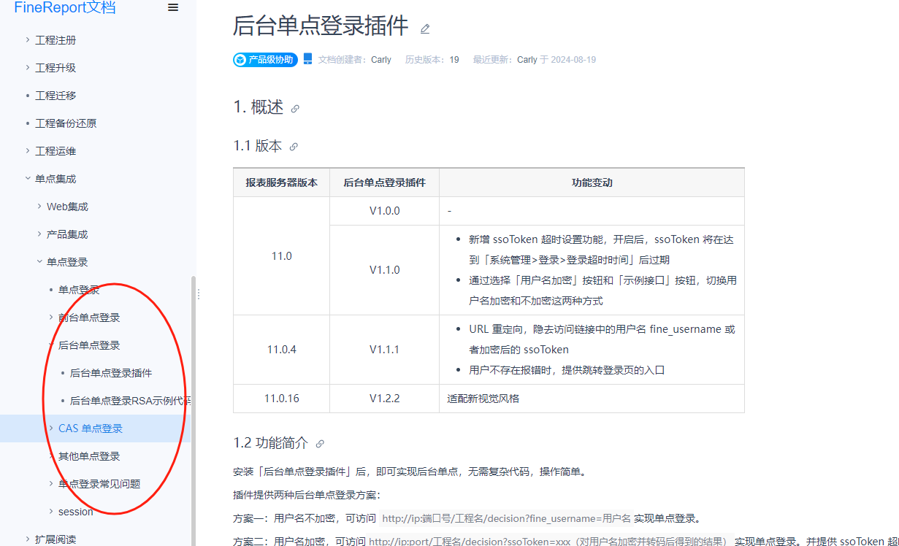
Task: Click the 适配新视觉风格 cell
Action: [592, 399]
